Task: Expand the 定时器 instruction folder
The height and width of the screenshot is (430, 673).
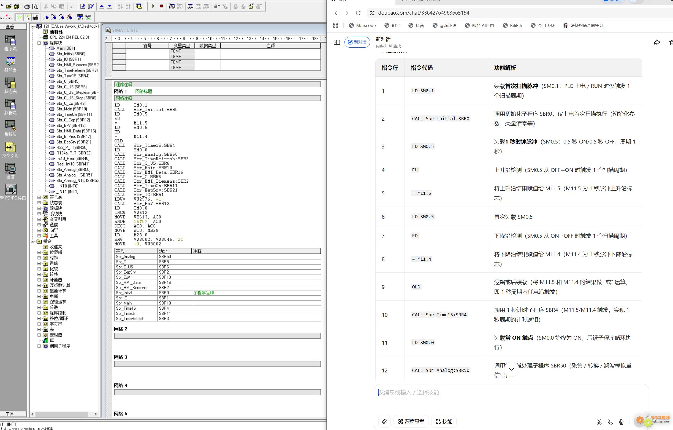Action: pos(39,335)
